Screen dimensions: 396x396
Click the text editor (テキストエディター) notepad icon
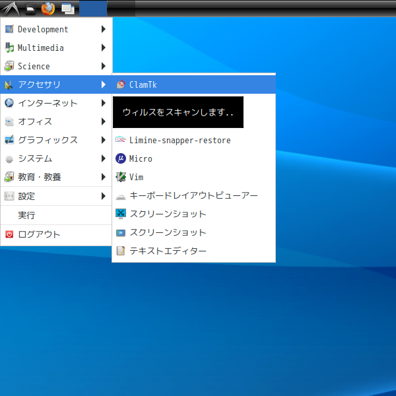121,251
